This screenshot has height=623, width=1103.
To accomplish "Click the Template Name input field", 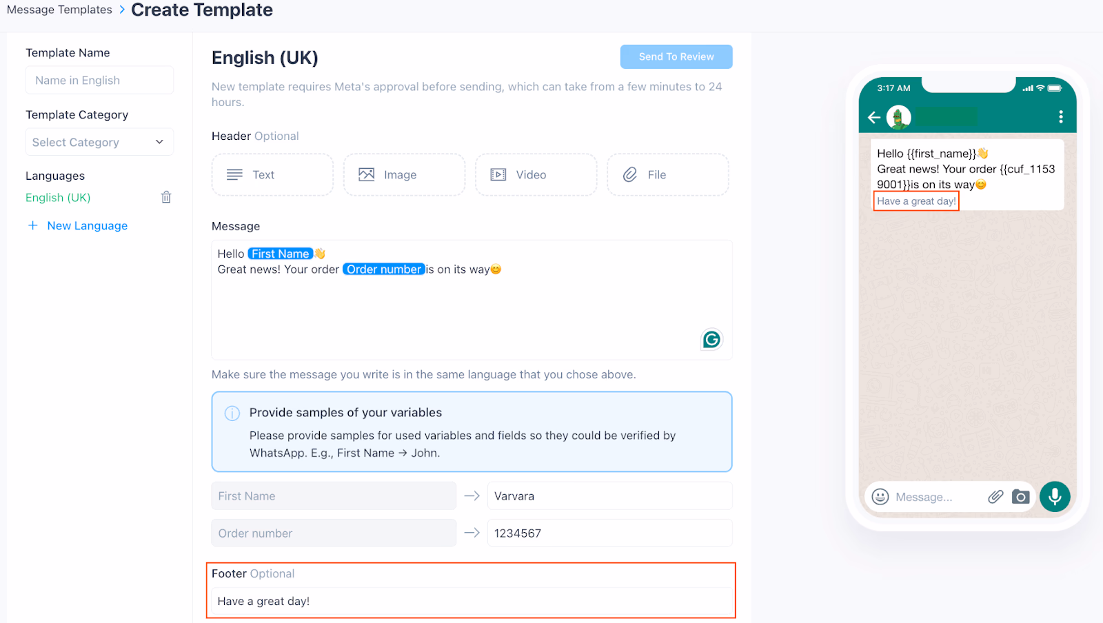I will coord(99,80).
